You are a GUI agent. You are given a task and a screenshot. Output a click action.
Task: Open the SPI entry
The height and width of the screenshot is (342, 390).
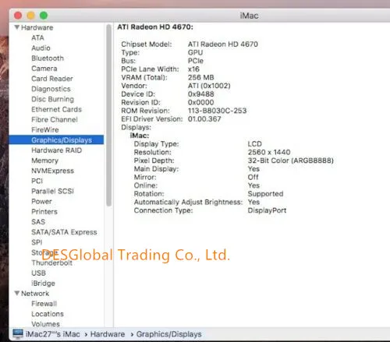point(37,242)
